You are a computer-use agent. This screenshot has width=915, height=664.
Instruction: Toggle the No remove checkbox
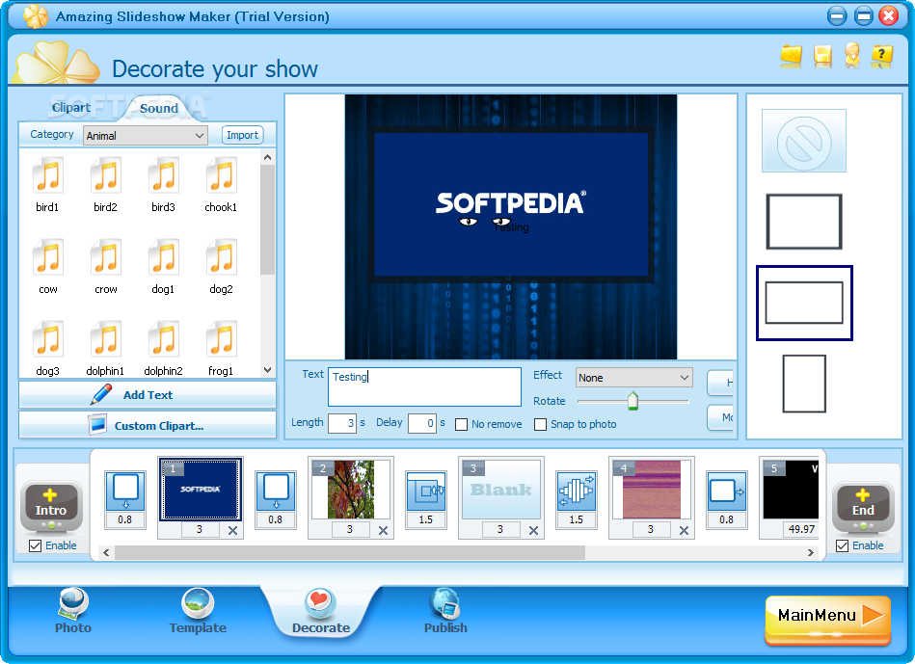[461, 424]
